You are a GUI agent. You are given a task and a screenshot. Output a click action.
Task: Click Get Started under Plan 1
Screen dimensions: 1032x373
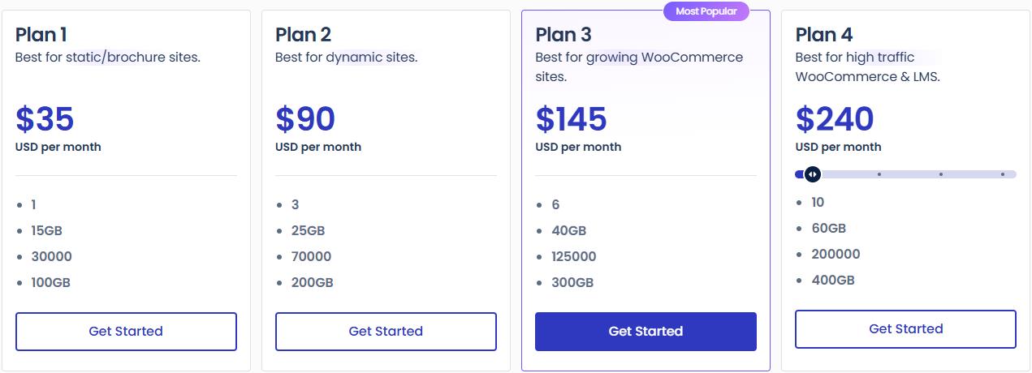click(x=126, y=331)
